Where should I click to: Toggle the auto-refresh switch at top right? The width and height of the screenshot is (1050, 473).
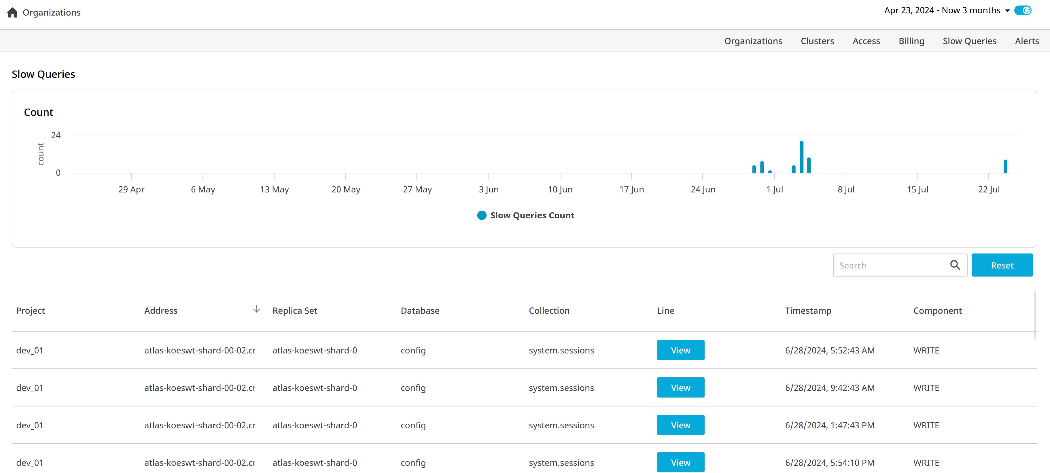pos(1023,11)
